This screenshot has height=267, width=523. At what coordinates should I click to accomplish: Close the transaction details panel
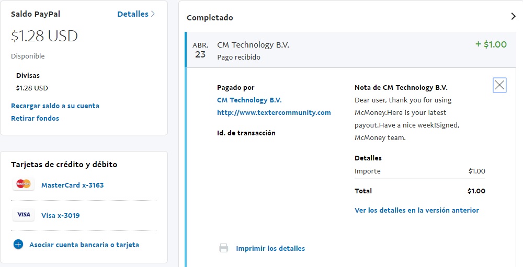click(x=499, y=85)
